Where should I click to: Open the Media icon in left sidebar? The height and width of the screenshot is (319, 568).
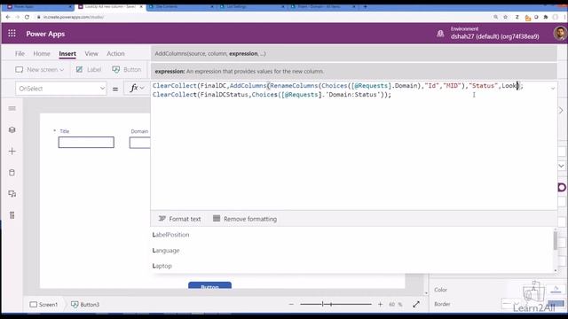[12, 194]
